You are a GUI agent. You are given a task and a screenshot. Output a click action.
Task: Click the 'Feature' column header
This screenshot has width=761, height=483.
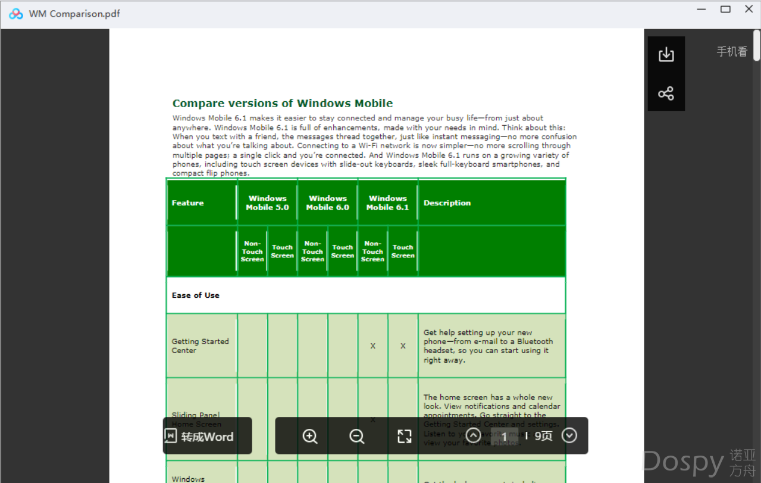coord(202,203)
